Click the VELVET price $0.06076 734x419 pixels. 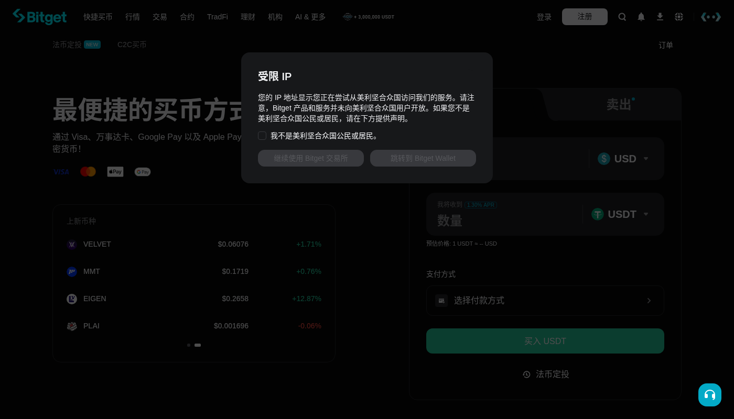[x=233, y=245]
